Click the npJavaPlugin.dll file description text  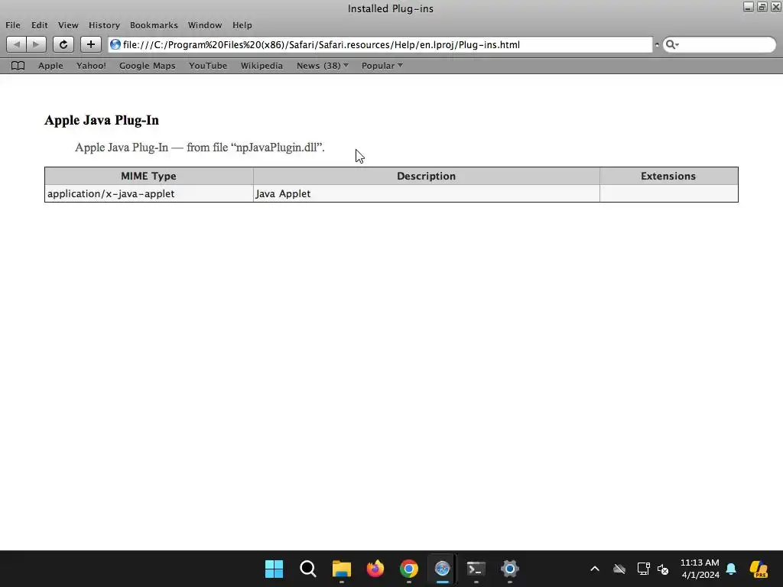pos(200,148)
